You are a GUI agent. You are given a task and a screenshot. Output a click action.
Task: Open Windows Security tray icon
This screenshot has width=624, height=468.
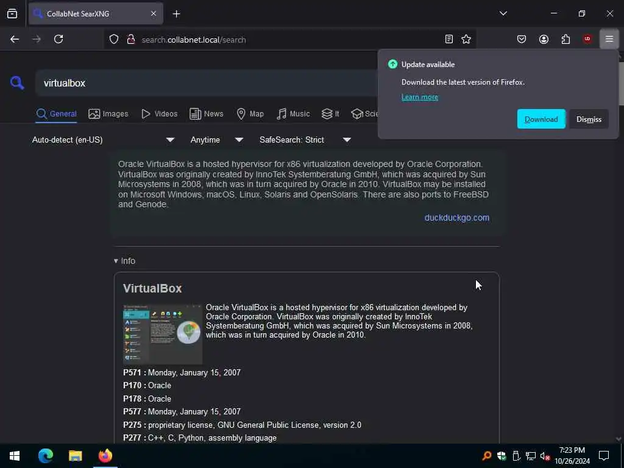coord(502,456)
